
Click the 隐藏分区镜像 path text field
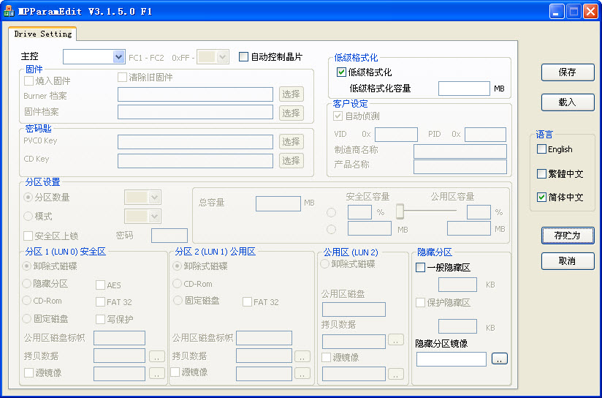pyautogui.click(x=451, y=358)
